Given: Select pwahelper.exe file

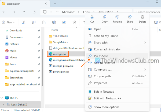Looking at the screenshot, I should point(59,72).
